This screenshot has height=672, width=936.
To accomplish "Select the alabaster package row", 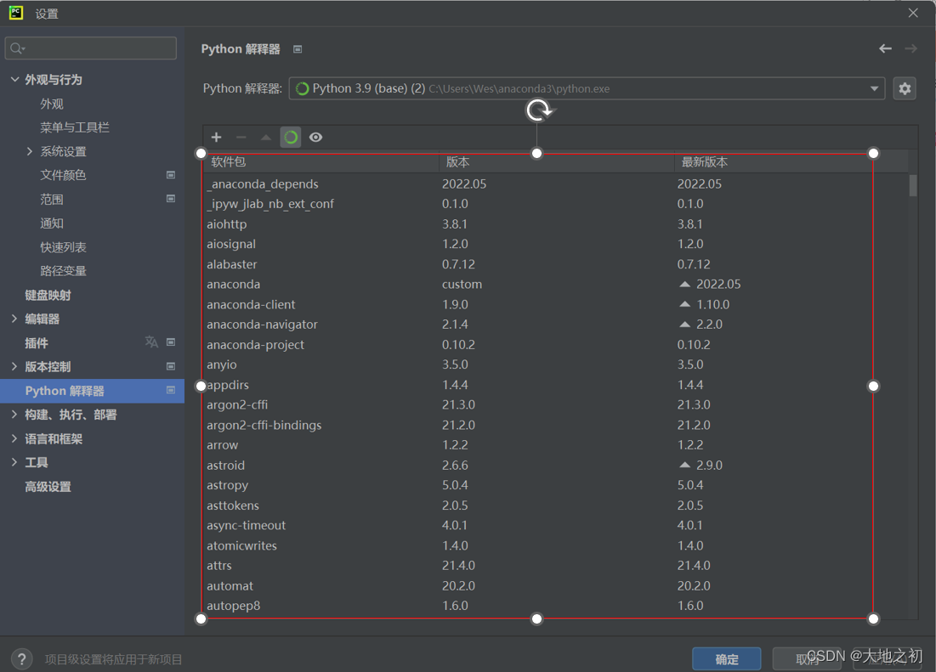I will point(555,264).
